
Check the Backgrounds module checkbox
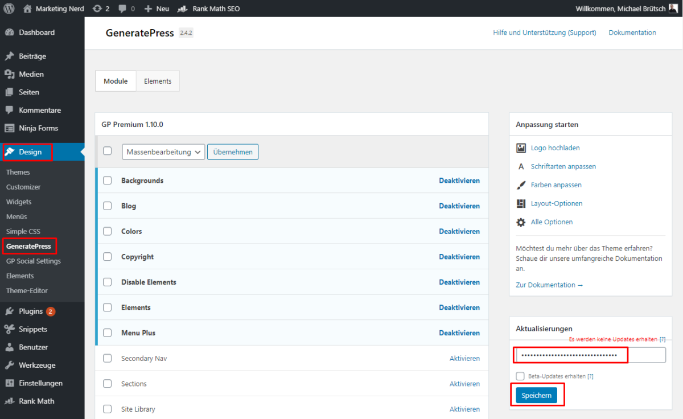[108, 180]
